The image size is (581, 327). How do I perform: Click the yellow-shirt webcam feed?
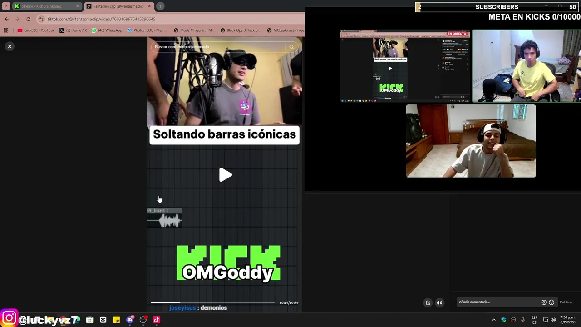pos(527,66)
